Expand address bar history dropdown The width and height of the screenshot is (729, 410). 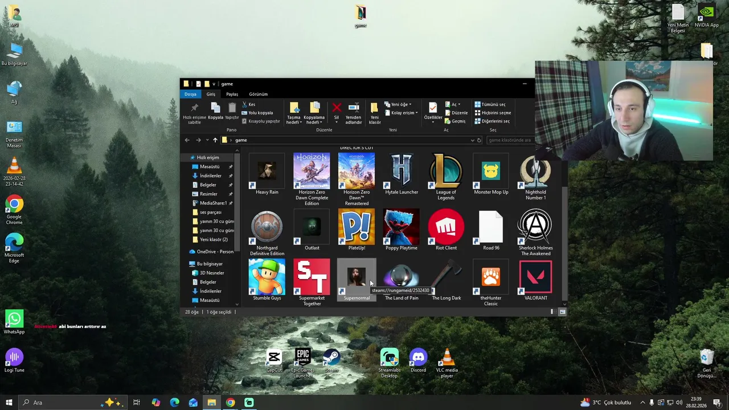point(472,140)
